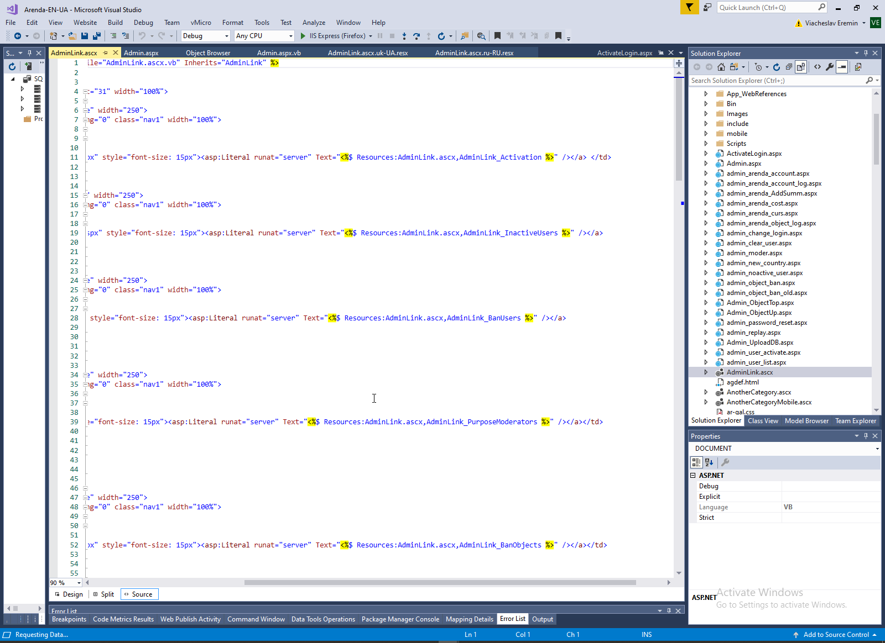Toggle Categorized view in Properties panel
The height and width of the screenshot is (643, 885).
pos(696,462)
